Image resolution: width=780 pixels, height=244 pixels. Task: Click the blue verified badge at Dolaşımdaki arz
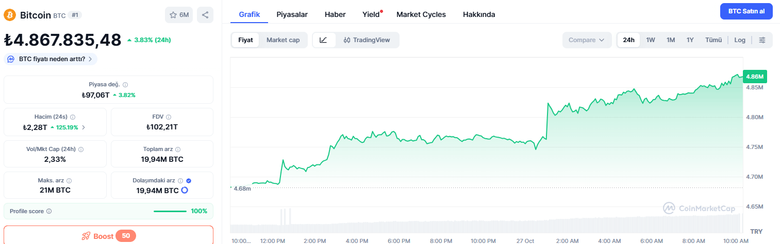click(189, 181)
